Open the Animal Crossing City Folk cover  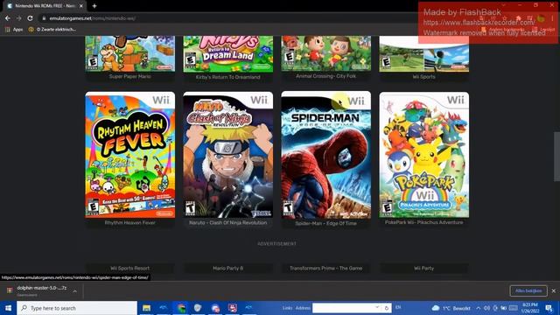click(x=325, y=53)
